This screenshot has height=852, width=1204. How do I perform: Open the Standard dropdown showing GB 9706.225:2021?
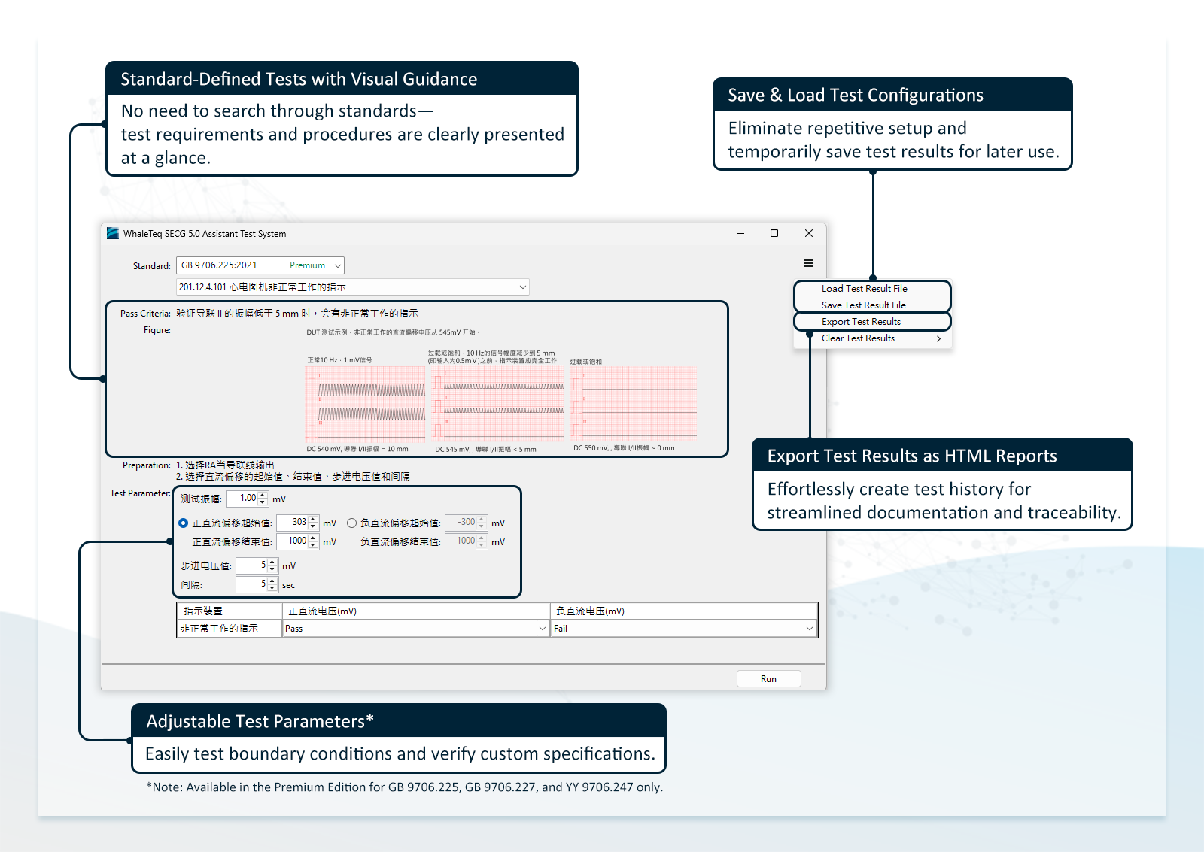(x=260, y=265)
